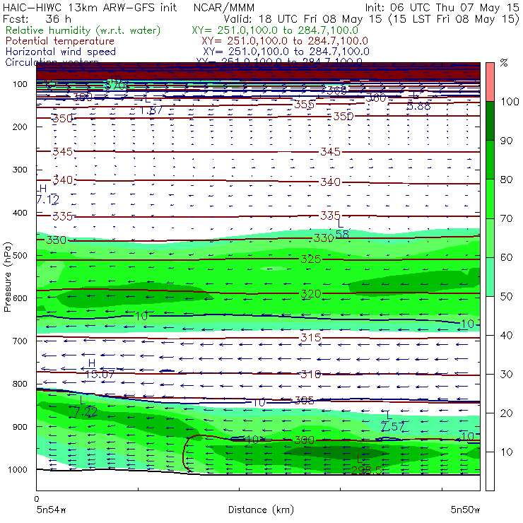This screenshot has height=523, width=523.
Task: Click the red '300' isentrope contour label
Action: coord(304,440)
